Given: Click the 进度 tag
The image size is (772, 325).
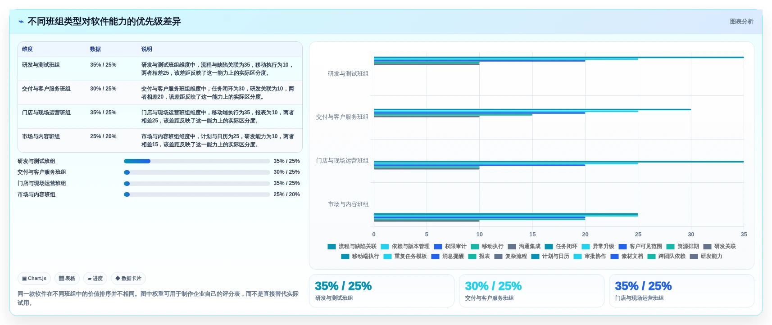Looking at the screenshot, I should (x=95, y=279).
